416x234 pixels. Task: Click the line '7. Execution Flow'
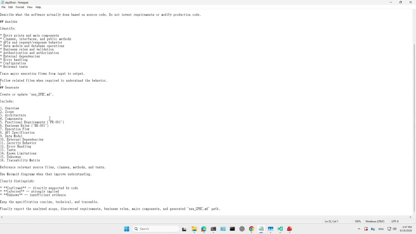[15, 129]
